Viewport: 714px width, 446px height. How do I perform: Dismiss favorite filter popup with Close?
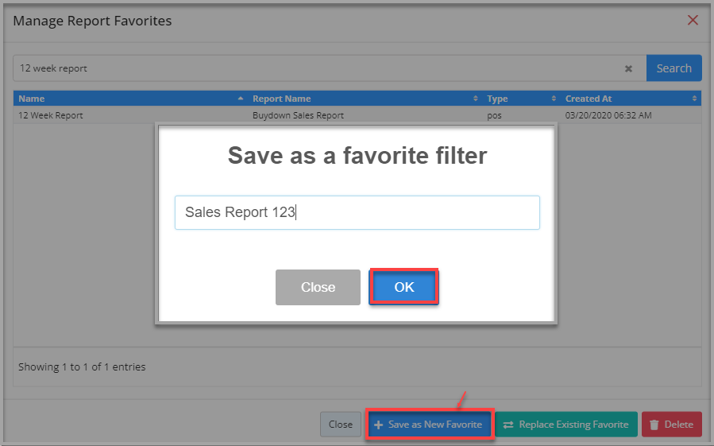[318, 287]
